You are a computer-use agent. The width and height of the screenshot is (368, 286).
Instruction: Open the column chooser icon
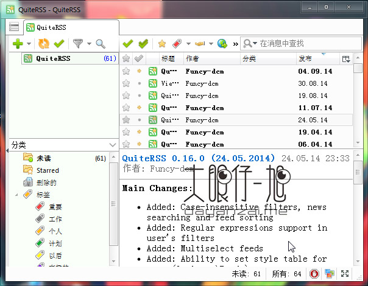tap(346, 59)
